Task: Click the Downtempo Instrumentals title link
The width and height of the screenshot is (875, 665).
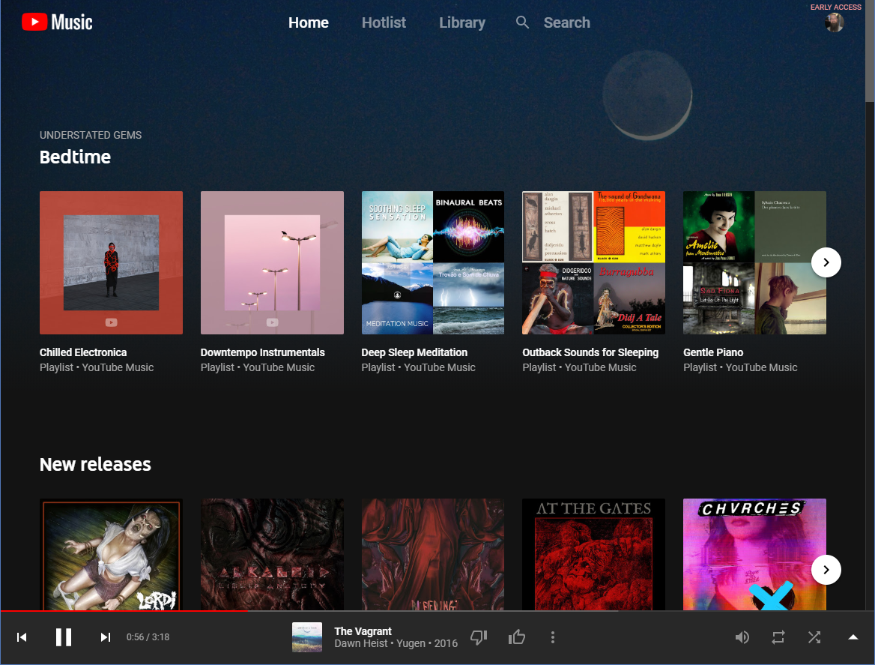Action: (262, 352)
